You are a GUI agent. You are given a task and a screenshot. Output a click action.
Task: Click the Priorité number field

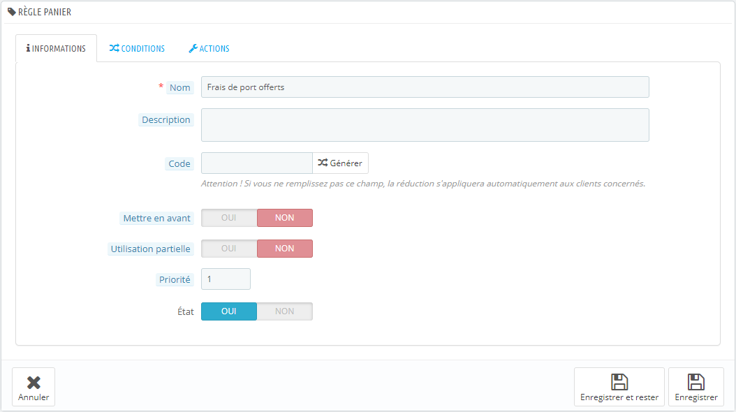click(x=226, y=279)
